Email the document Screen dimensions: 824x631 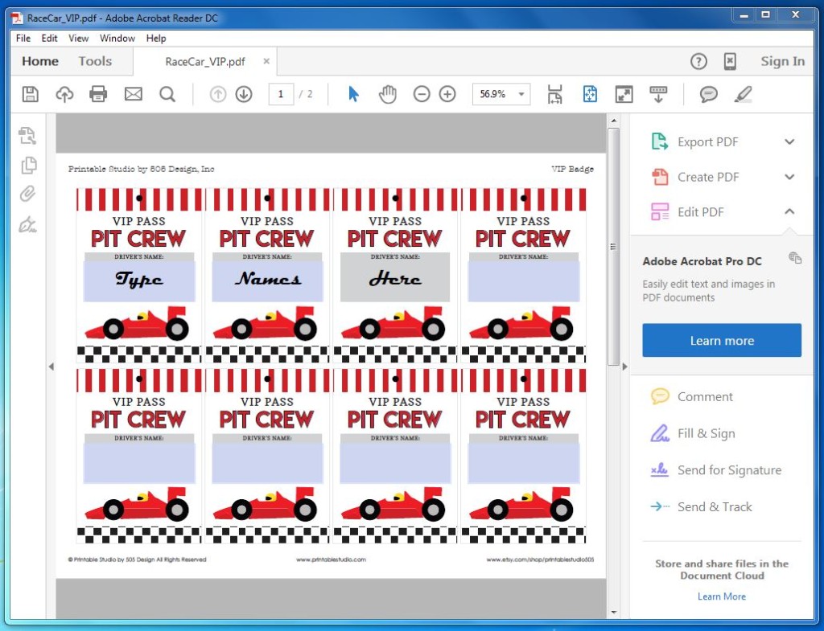point(131,94)
